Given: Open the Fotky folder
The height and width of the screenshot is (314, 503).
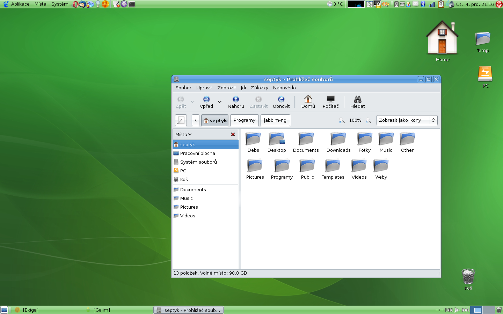Looking at the screenshot, I should click(x=365, y=142).
